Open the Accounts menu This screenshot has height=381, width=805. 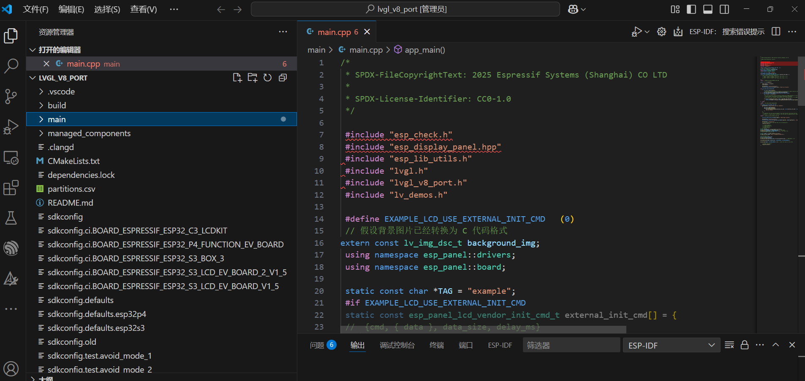(x=11, y=369)
